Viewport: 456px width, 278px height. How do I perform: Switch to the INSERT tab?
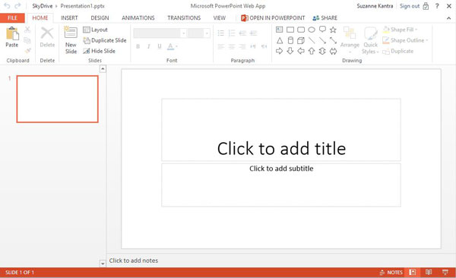point(69,18)
